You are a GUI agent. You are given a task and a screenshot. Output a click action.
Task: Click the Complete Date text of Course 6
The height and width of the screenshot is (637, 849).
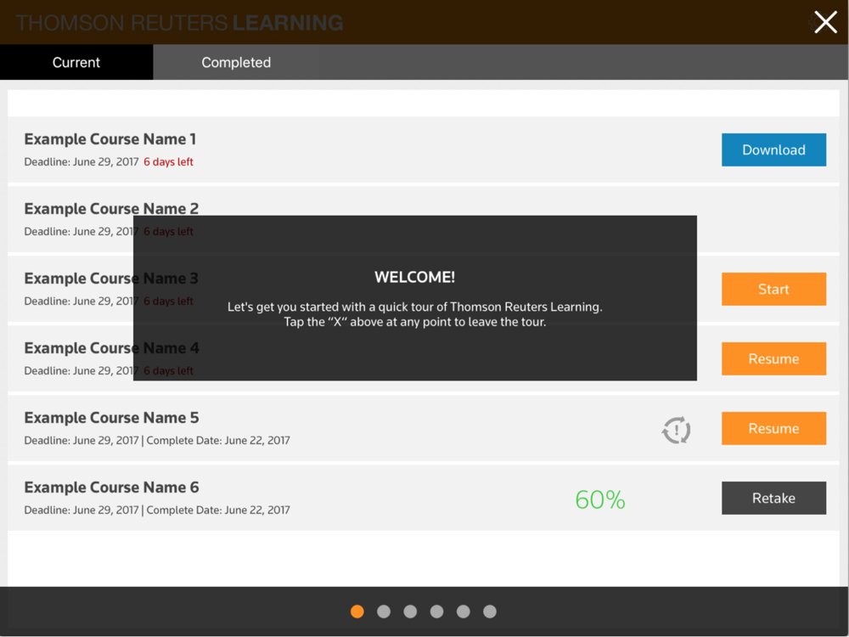(x=218, y=510)
